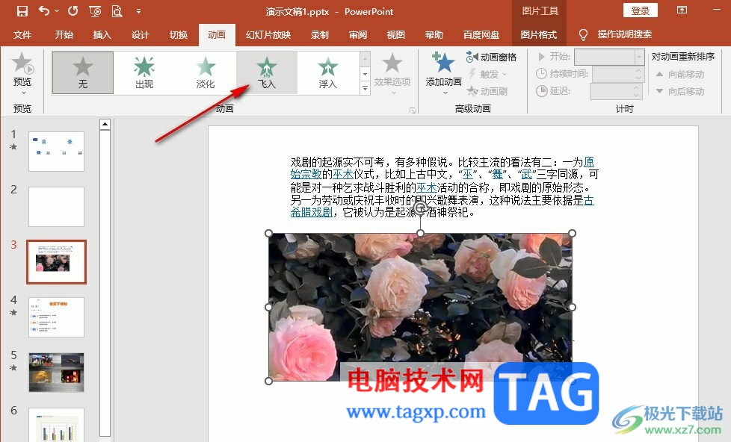The height and width of the screenshot is (442, 731).
Task: Switch to the 切换 tab
Action: click(179, 35)
